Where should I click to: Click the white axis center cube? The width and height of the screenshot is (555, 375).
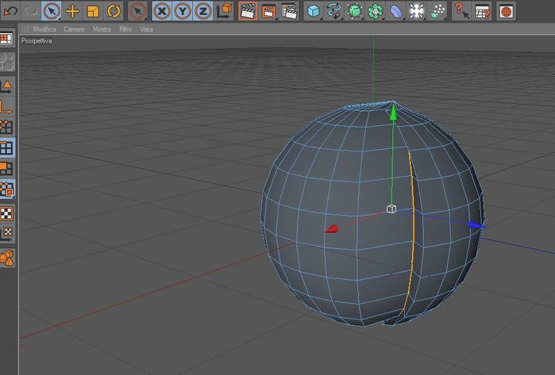click(x=391, y=209)
